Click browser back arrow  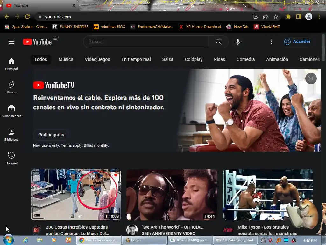7,17
